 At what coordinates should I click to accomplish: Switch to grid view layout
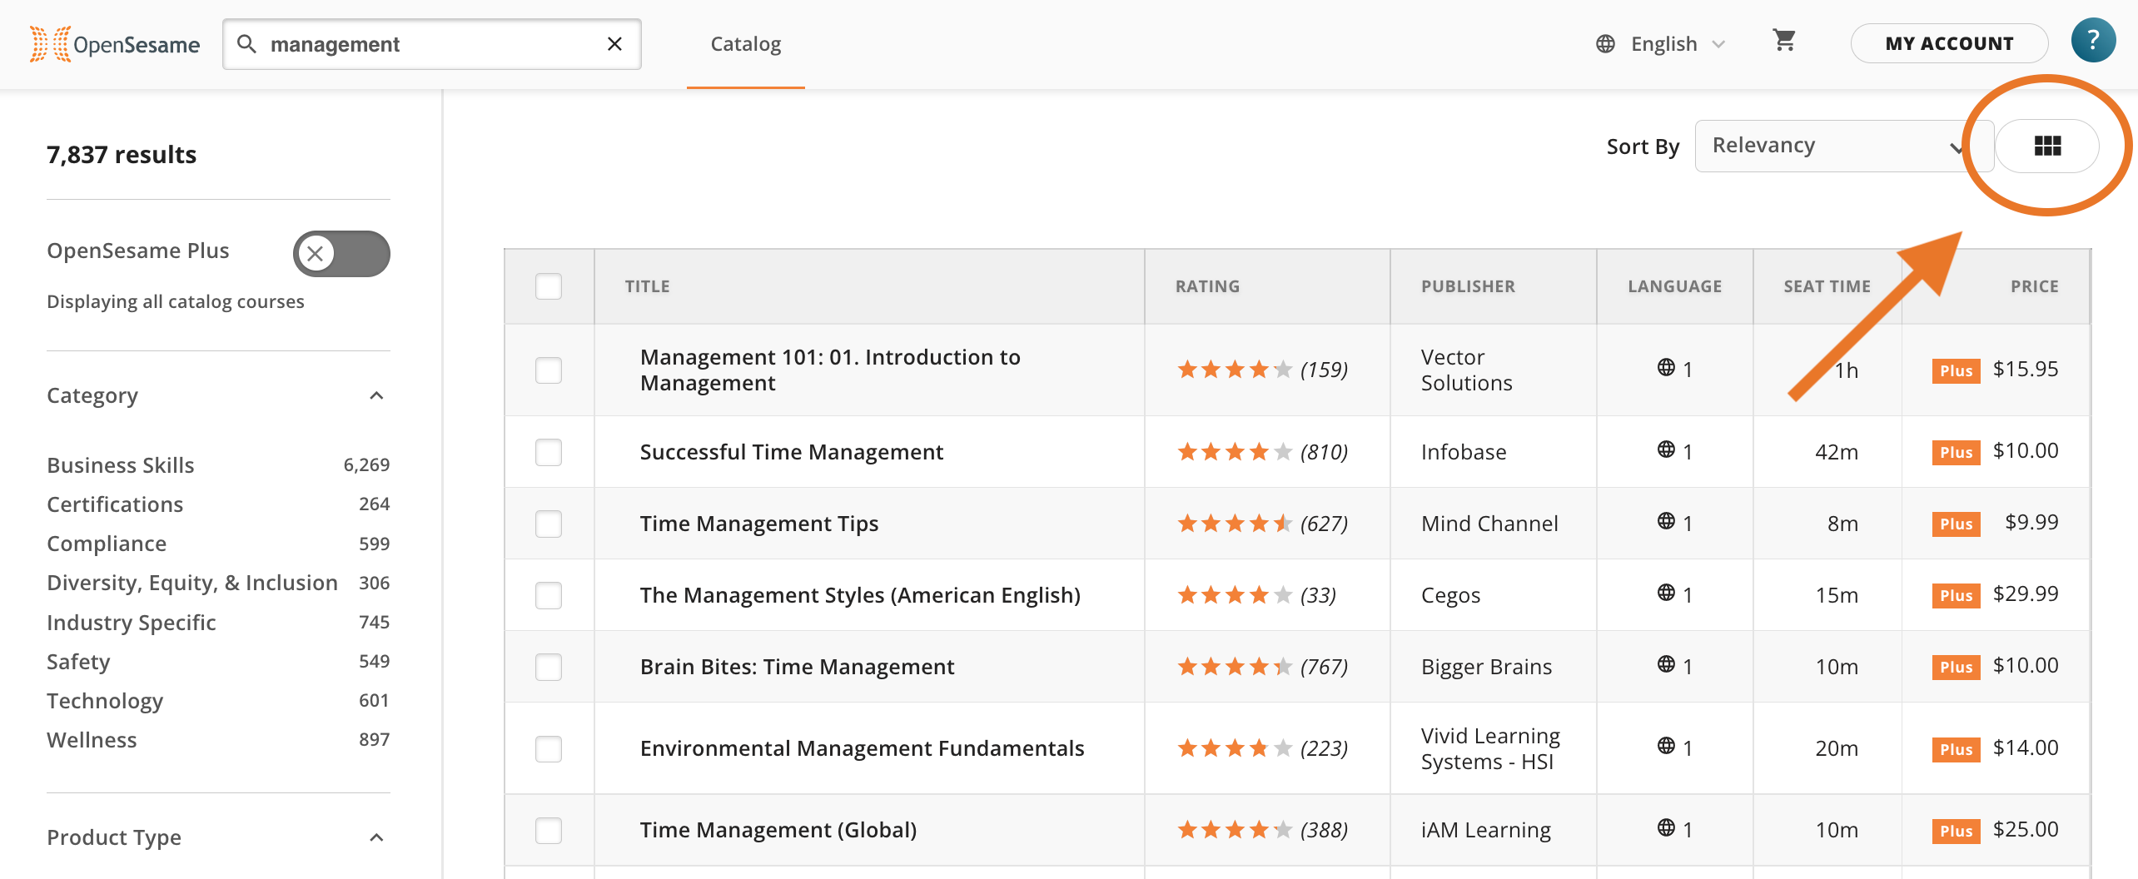2047,146
